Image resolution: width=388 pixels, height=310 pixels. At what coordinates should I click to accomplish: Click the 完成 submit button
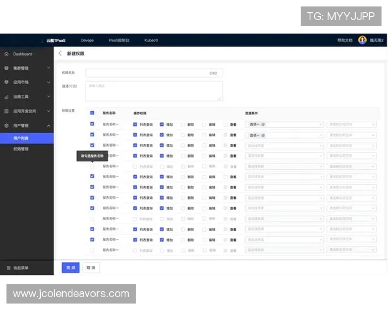[x=70, y=267]
